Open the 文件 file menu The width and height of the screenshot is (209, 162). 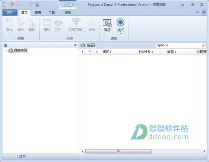point(10,13)
